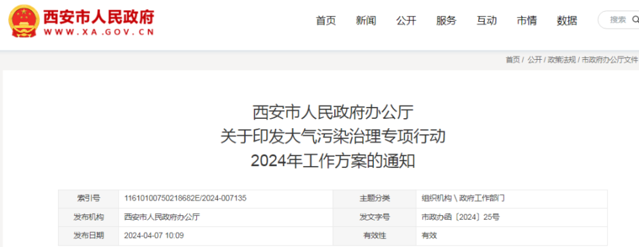The image size is (639, 247).
Task: Click WWW.XA.GOV.CN under the site title
Action: coord(99,32)
